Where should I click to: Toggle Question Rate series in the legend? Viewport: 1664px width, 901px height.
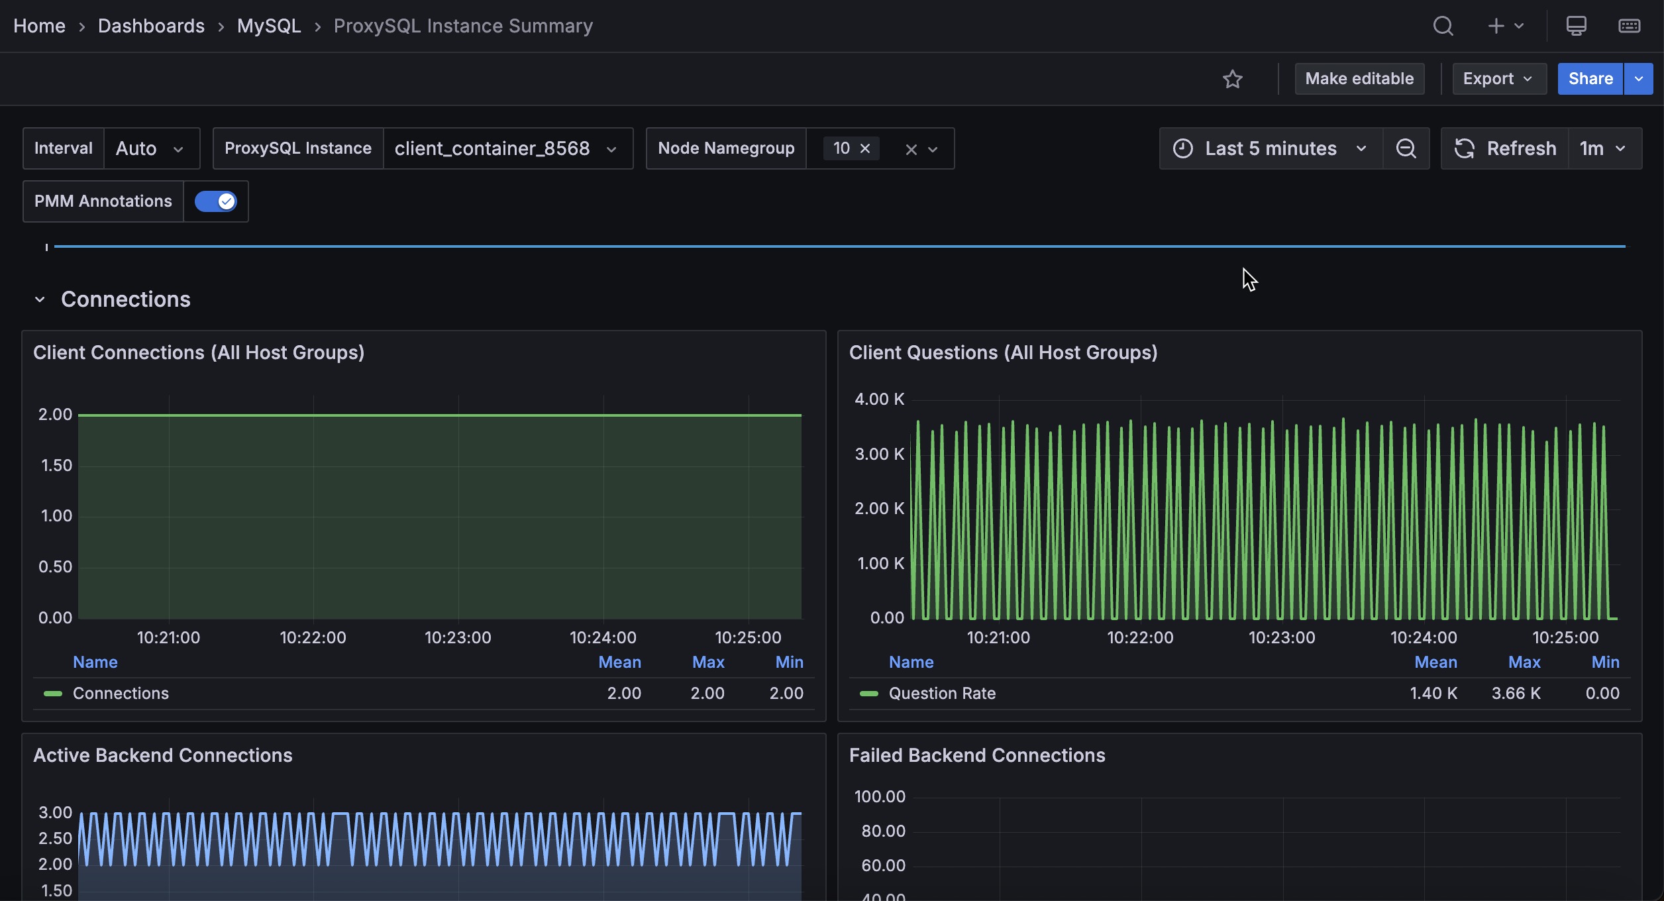pos(941,694)
